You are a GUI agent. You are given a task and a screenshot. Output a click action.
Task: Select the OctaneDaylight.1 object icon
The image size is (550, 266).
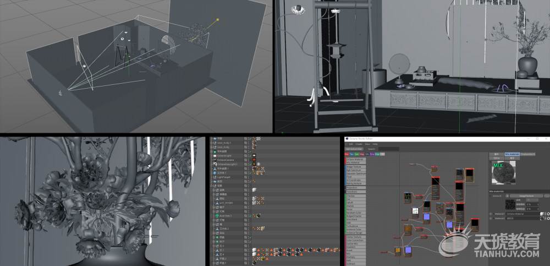coord(215,164)
